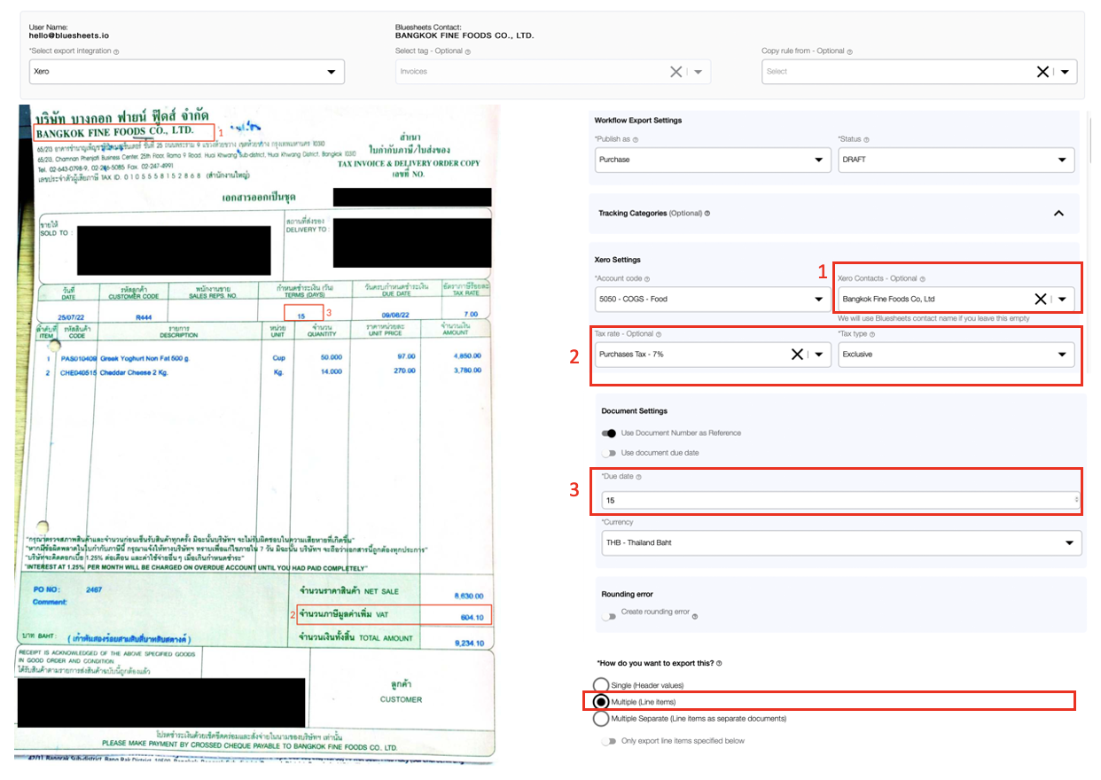This screenshot has width=1101, height=780.
Task: Click info icon next to Tax rate - Optional
Action: [659, 334]
